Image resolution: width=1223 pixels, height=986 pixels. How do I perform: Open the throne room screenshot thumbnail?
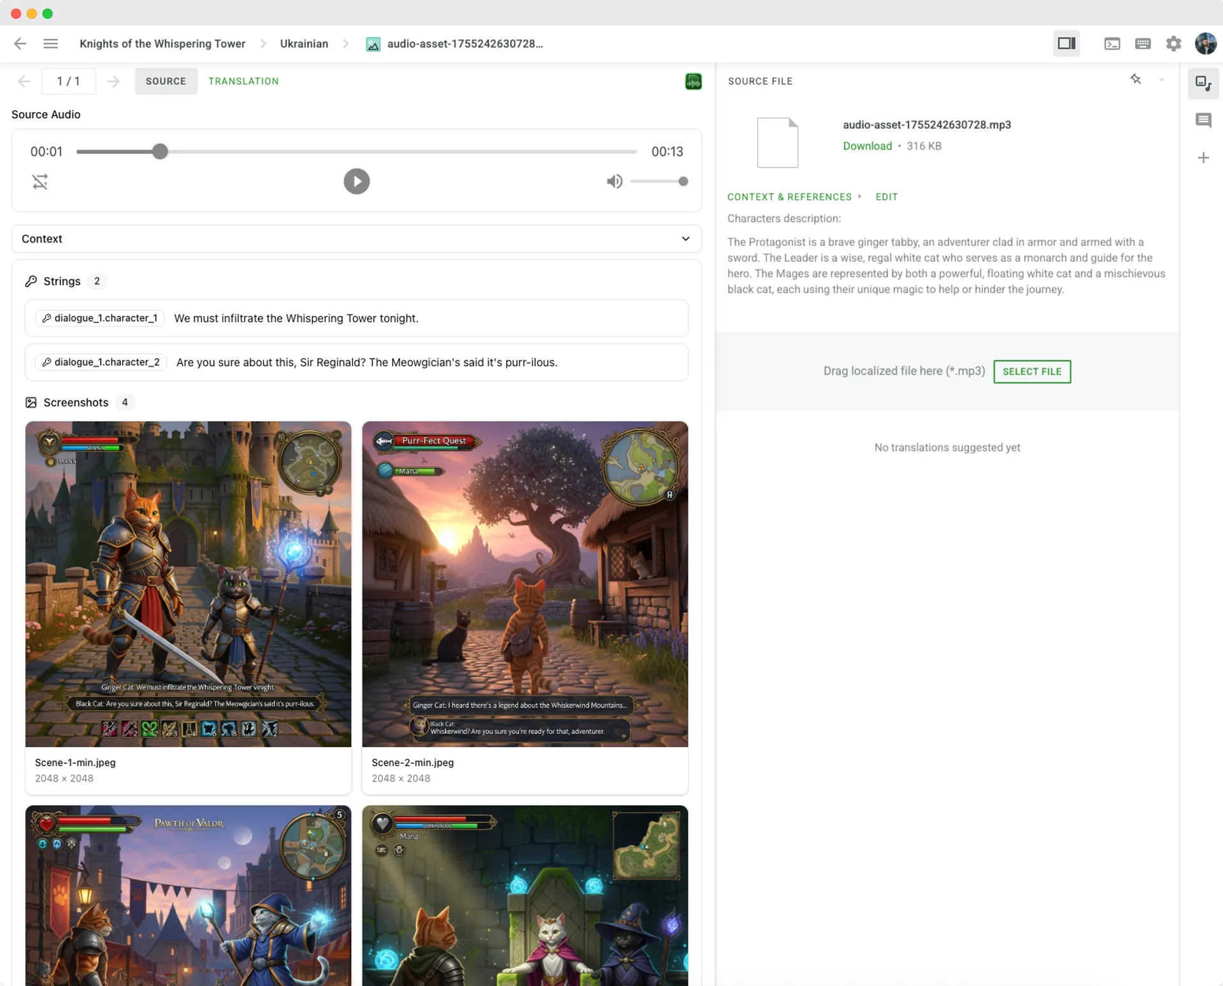(x=525, y=895)
